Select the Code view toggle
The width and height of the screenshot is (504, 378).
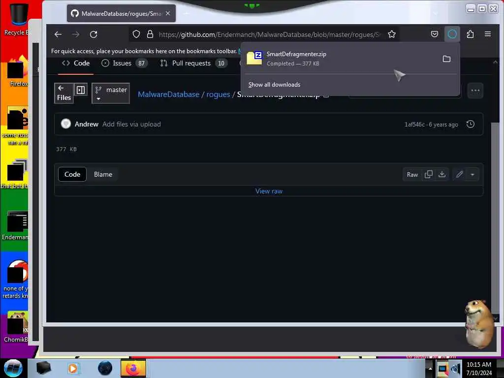pos(72,175)
